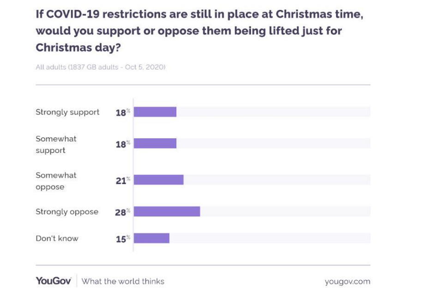Screen dimensions: 443x295
Task: Open the yougov.com link
Action: pyautogui.click(x=347, y=281)
